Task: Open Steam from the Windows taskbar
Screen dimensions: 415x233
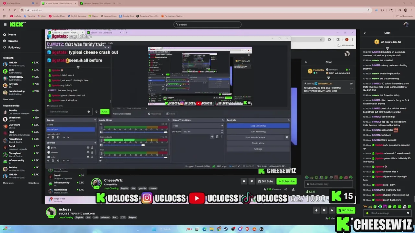Action: [226, 229]
